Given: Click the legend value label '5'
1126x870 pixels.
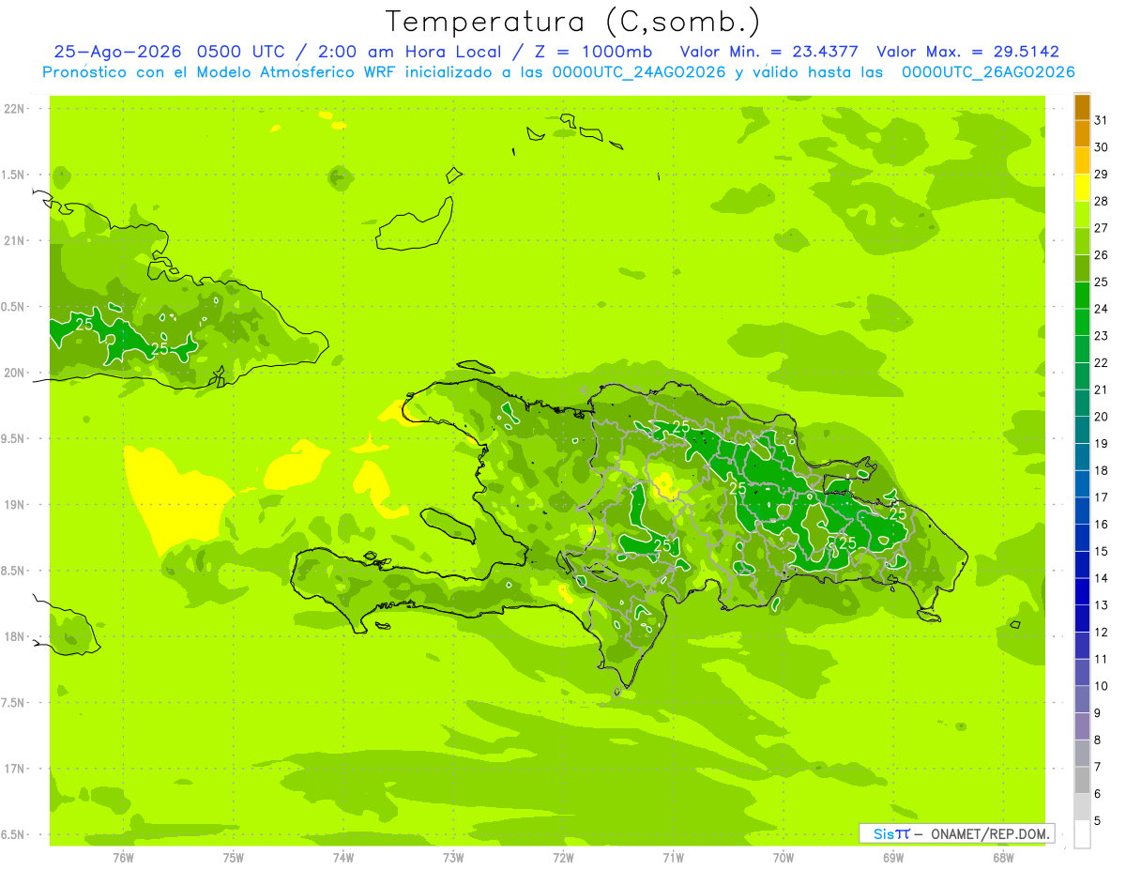Looking at the screenshot, I should (1098, 821).
